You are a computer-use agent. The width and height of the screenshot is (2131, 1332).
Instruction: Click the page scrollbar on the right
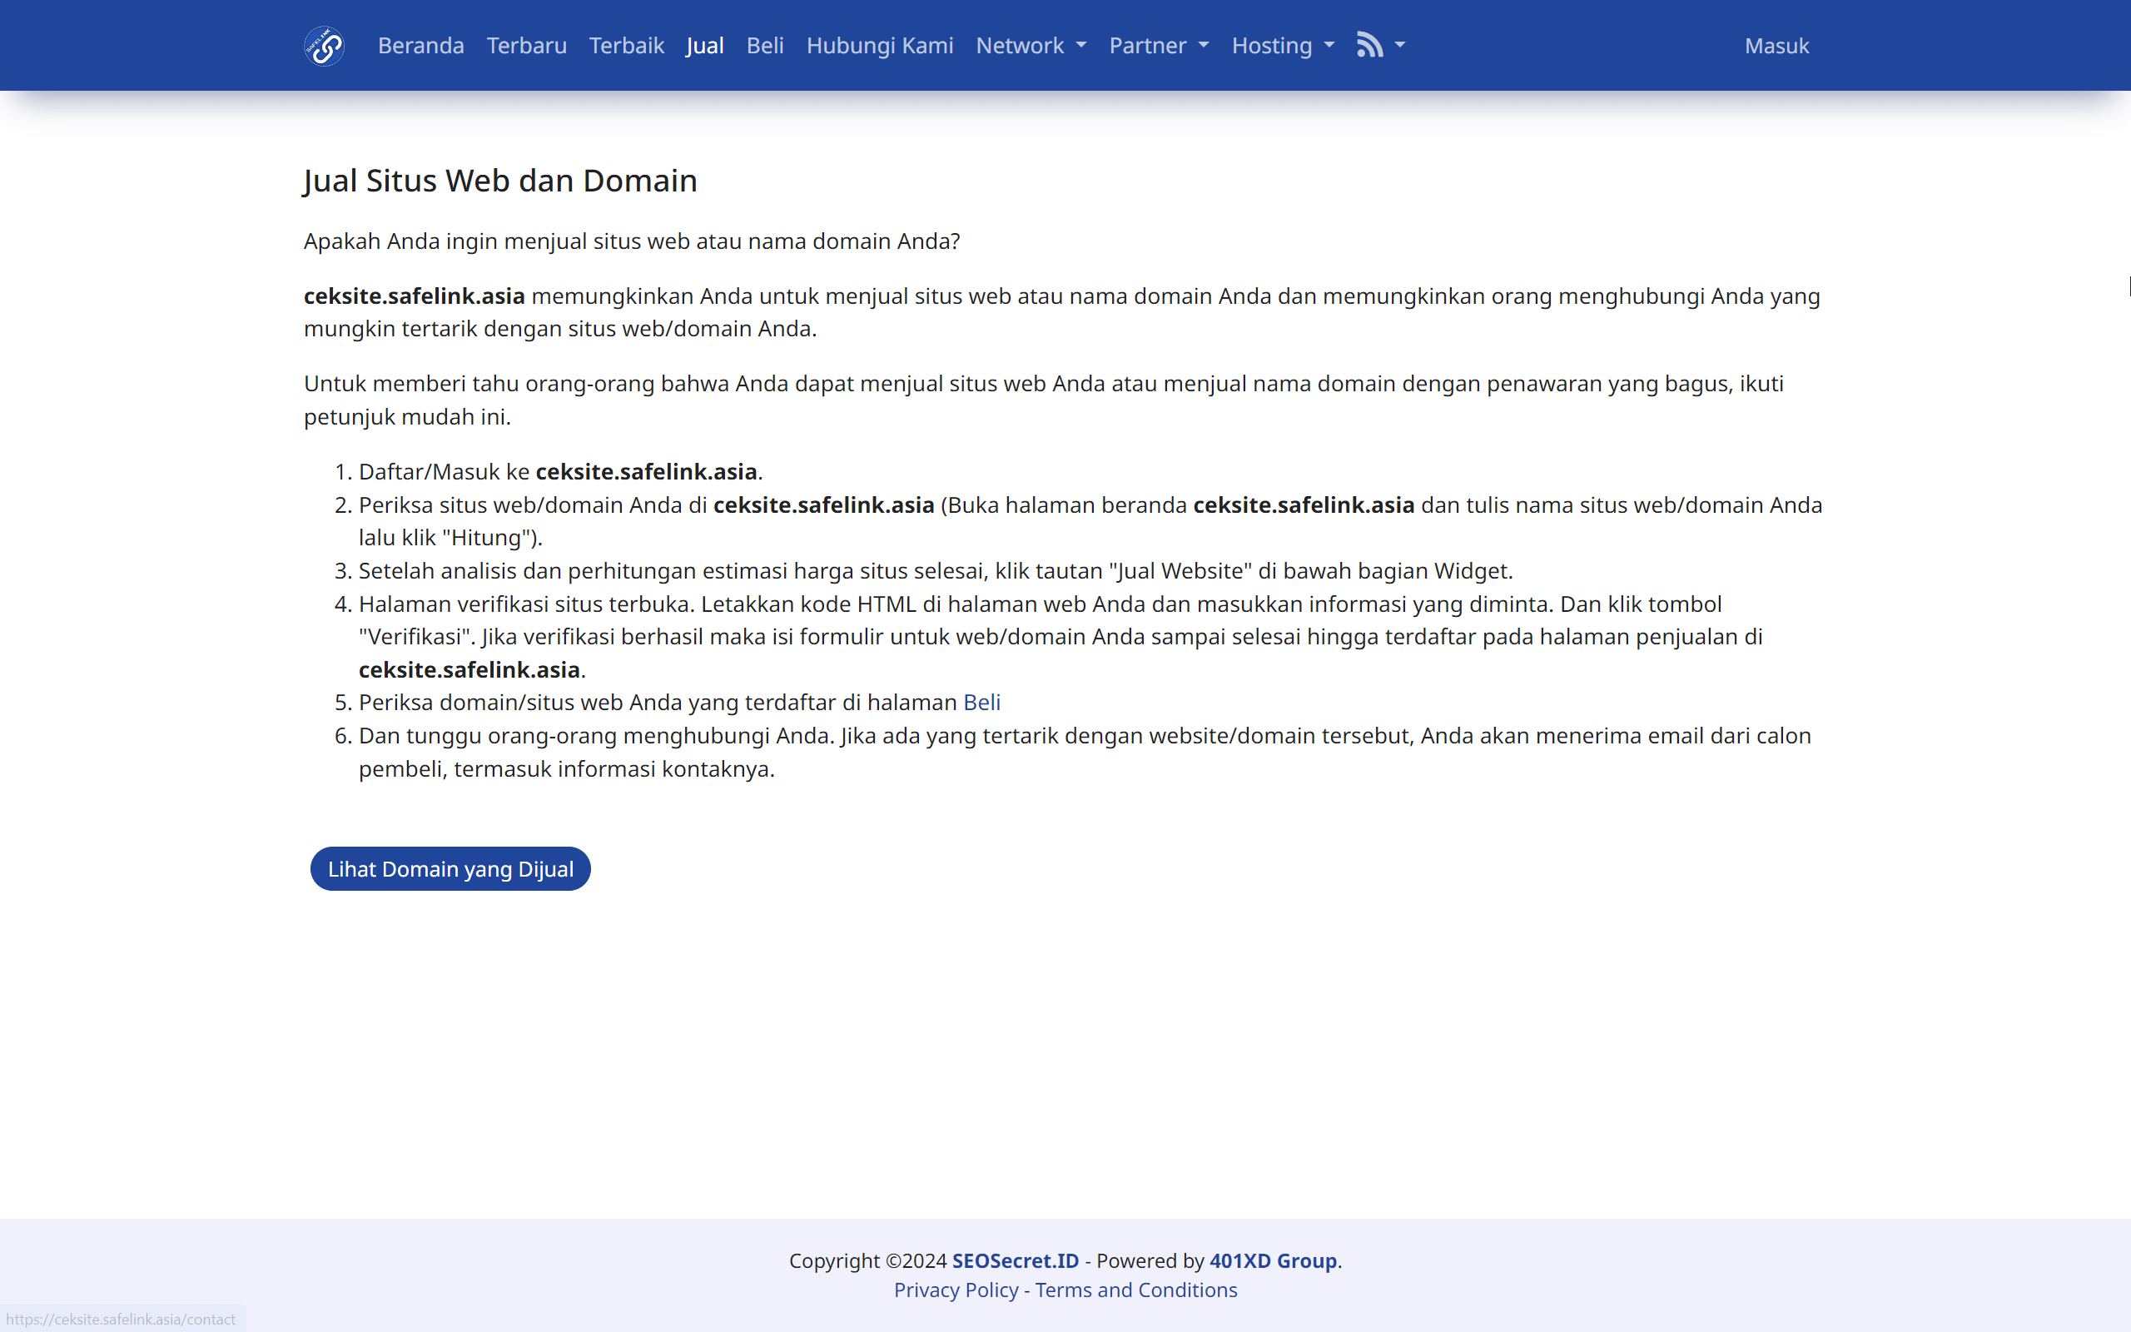[2126, 286]
